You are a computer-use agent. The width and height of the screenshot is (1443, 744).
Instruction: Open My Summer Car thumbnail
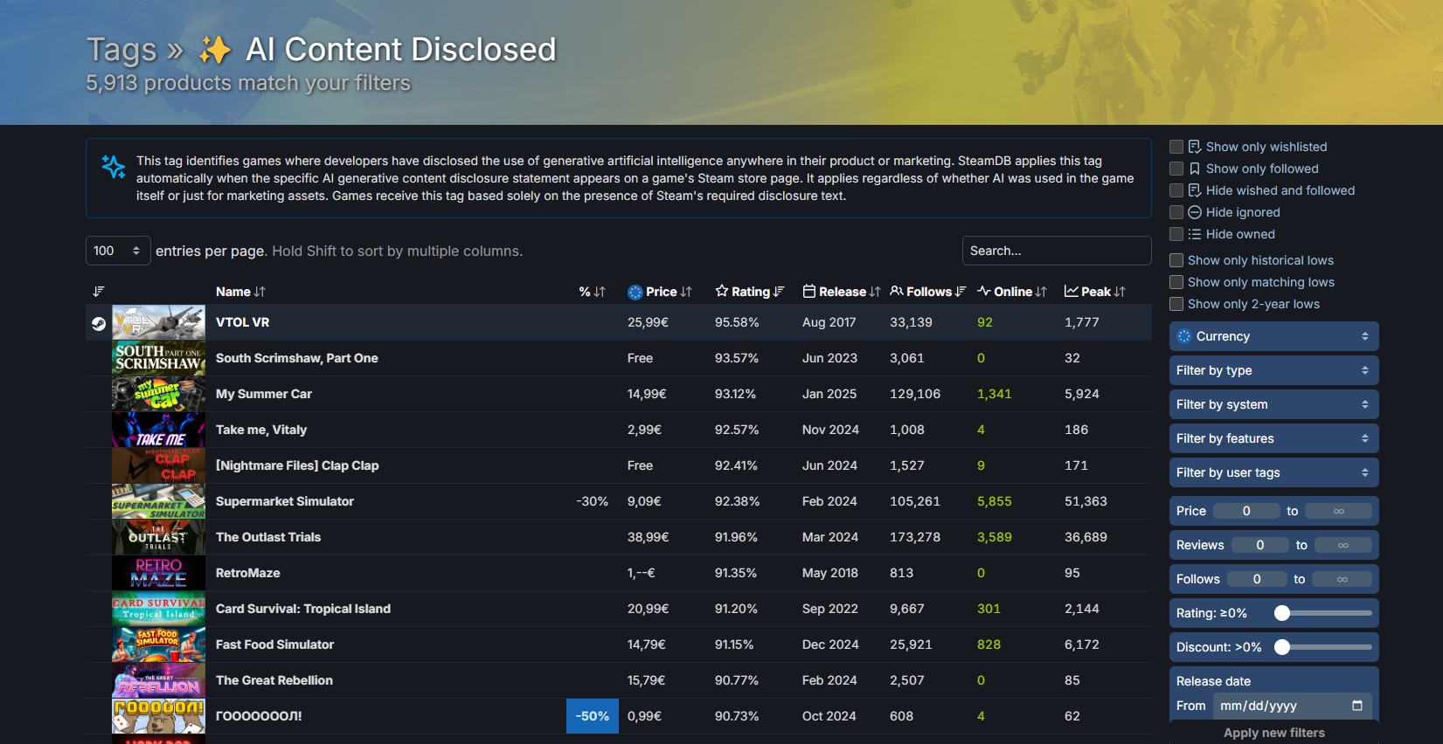tap(158, 394)
